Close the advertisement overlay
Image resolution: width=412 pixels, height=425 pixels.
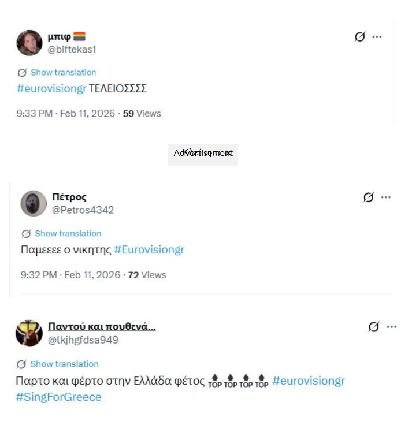point(229,153)
